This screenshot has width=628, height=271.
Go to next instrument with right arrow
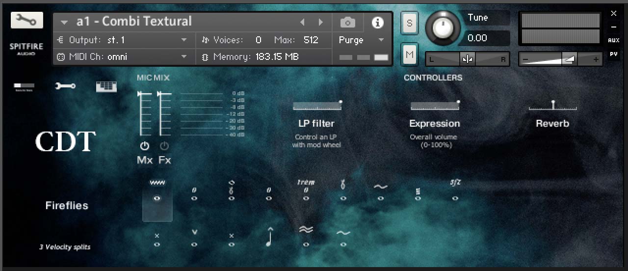pos(320,22)
